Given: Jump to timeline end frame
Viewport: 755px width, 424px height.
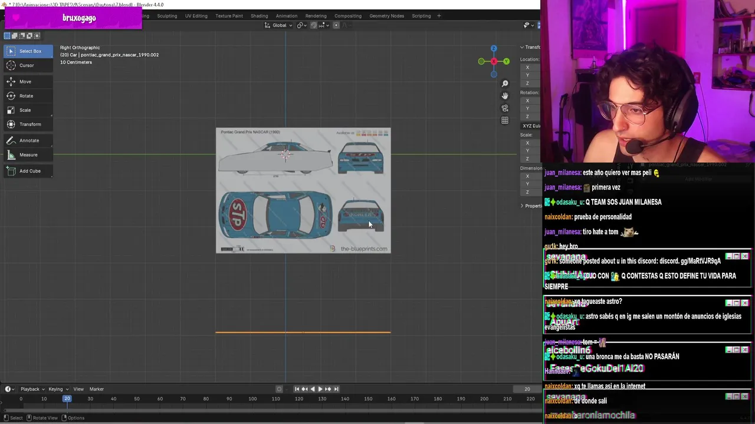Looking at the screenshot, I should pyautogui.click(x=336, y=389).
